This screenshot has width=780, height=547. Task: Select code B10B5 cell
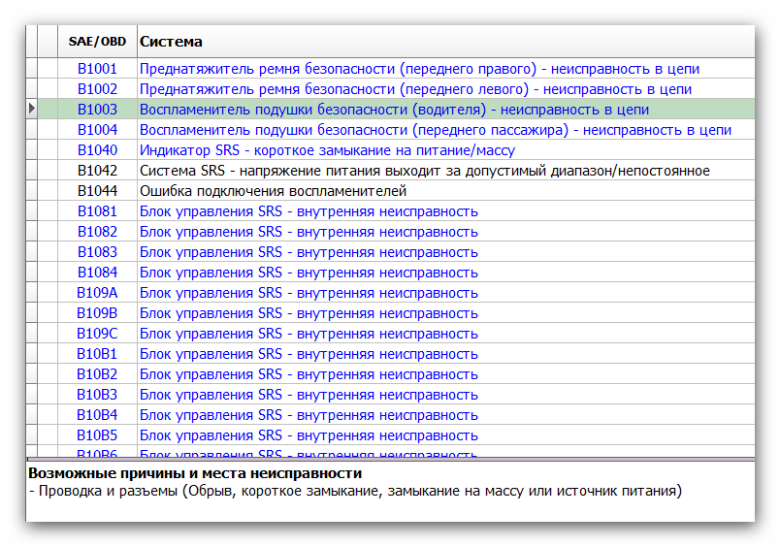[97, 435]
